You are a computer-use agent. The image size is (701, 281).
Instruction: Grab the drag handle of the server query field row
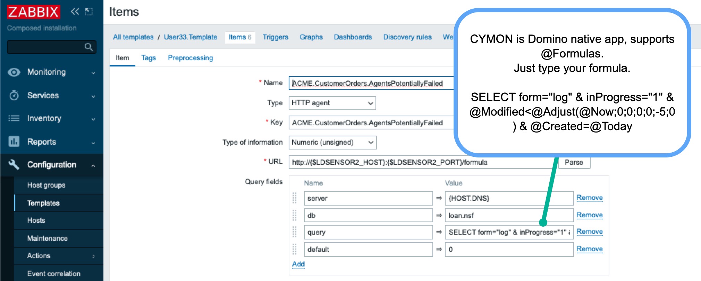click(295, 198)
